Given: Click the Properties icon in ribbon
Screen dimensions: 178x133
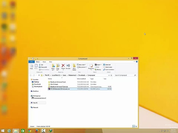Looking at the screenshot, I should (x=91, y=67).
